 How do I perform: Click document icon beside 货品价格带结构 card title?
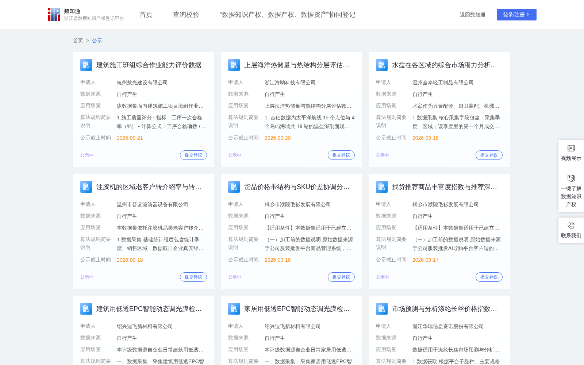click(234, 187)
